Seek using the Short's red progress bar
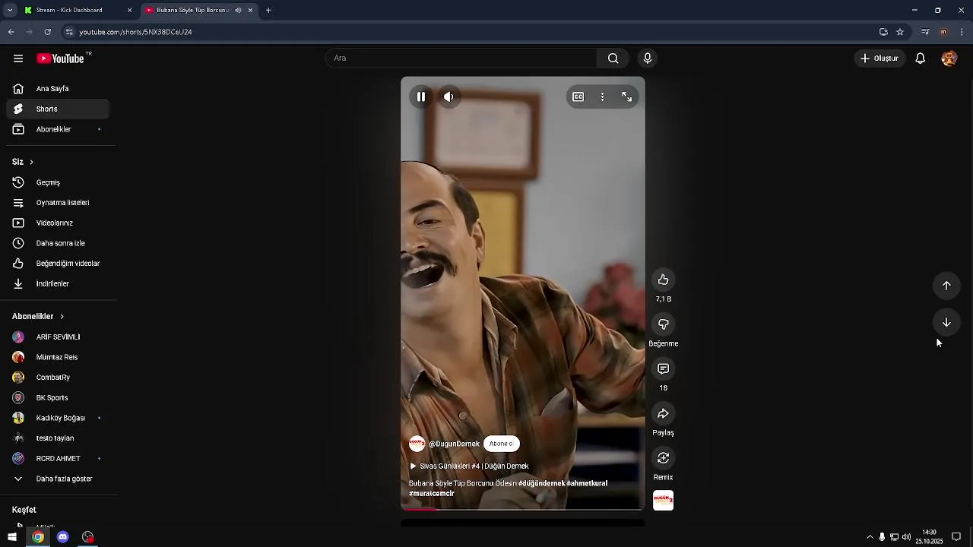 tap(523, 509)
